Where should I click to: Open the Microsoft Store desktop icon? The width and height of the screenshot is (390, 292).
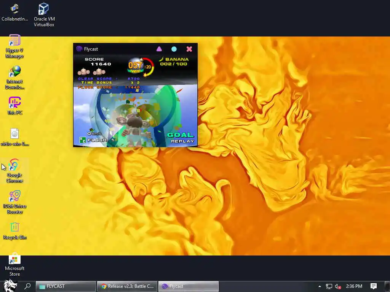click(x=15, y=265)
